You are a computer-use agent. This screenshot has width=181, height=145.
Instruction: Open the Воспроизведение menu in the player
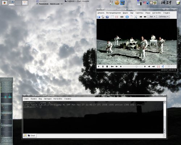click(x=113, y=13)
